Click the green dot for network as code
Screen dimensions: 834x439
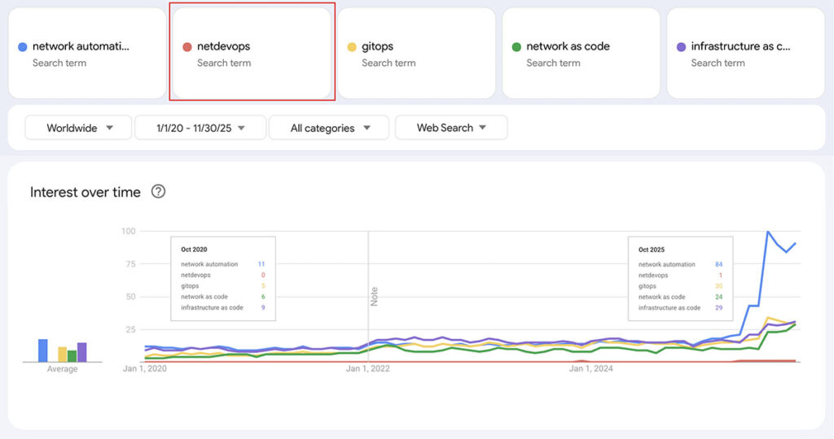[516, 46]
